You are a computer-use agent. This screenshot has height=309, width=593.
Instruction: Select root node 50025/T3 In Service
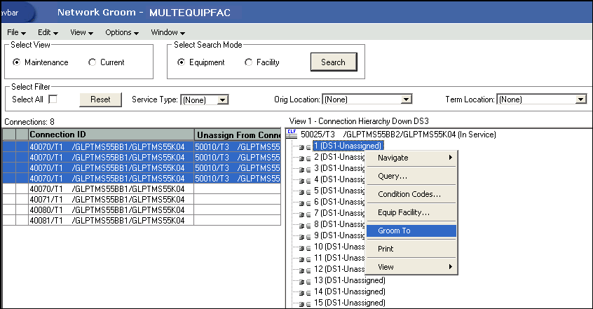[x=398, y=135]
